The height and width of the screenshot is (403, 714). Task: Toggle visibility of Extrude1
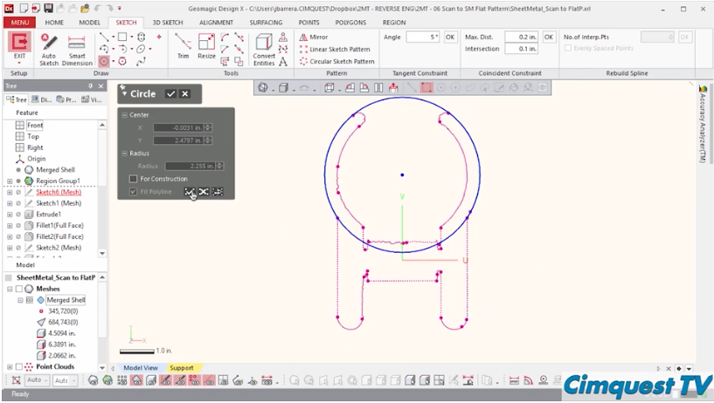point(18,214)
